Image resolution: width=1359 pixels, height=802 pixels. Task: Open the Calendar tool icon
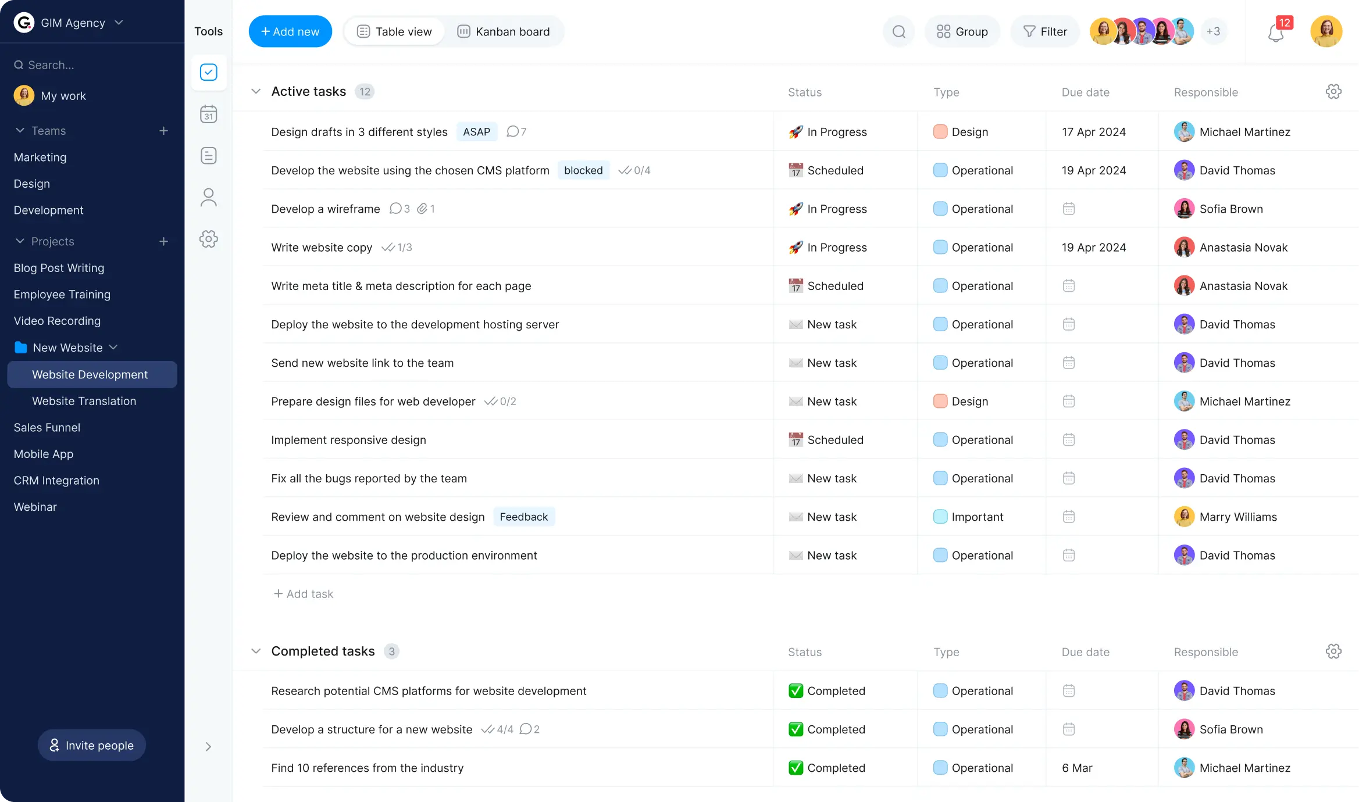click(208, 114)
